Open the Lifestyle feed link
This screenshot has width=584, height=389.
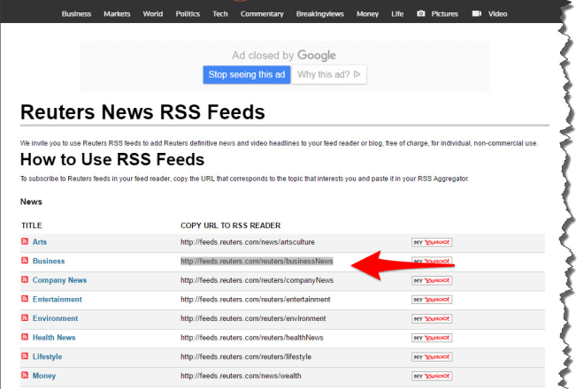(47, 356)
